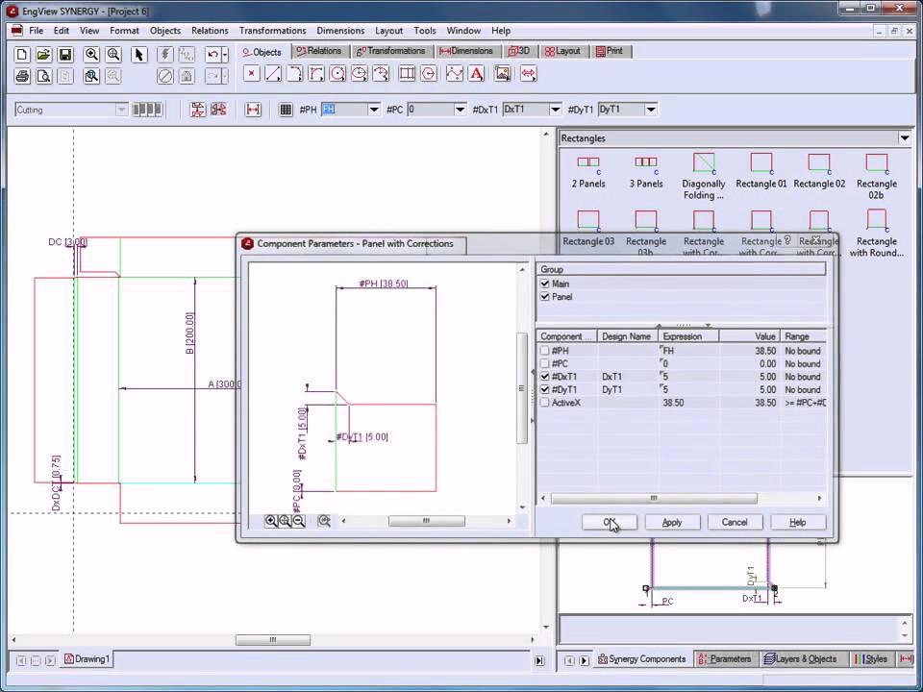
Task: Click the grid table icon beside #PH
Action: pyautogui.click(x=286, y=110)
